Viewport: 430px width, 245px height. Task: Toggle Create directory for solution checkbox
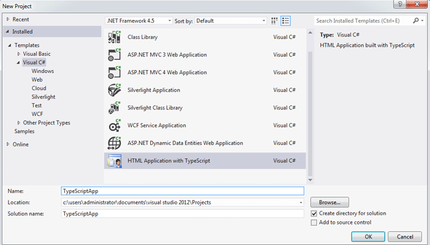[314, 213]
